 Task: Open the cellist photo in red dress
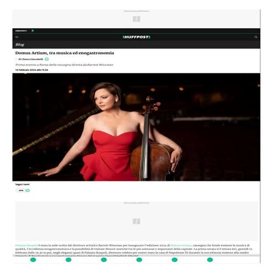coord(136,127)
